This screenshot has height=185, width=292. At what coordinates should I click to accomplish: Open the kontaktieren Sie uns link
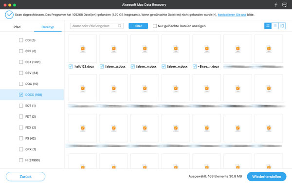coord(232,15)
